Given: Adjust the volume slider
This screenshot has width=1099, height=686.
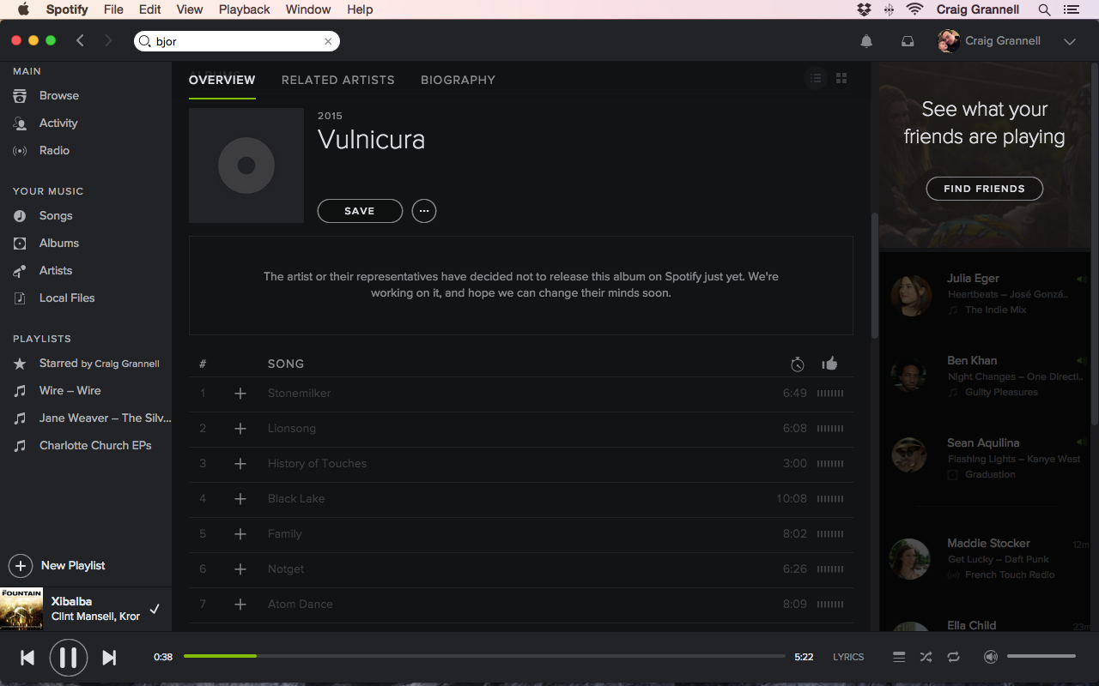Looking at the screenshot, I should click(1041, 657).
